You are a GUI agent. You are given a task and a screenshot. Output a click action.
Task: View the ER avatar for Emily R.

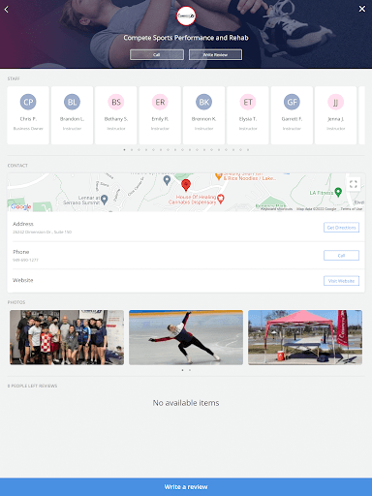(x=160, y=102)
